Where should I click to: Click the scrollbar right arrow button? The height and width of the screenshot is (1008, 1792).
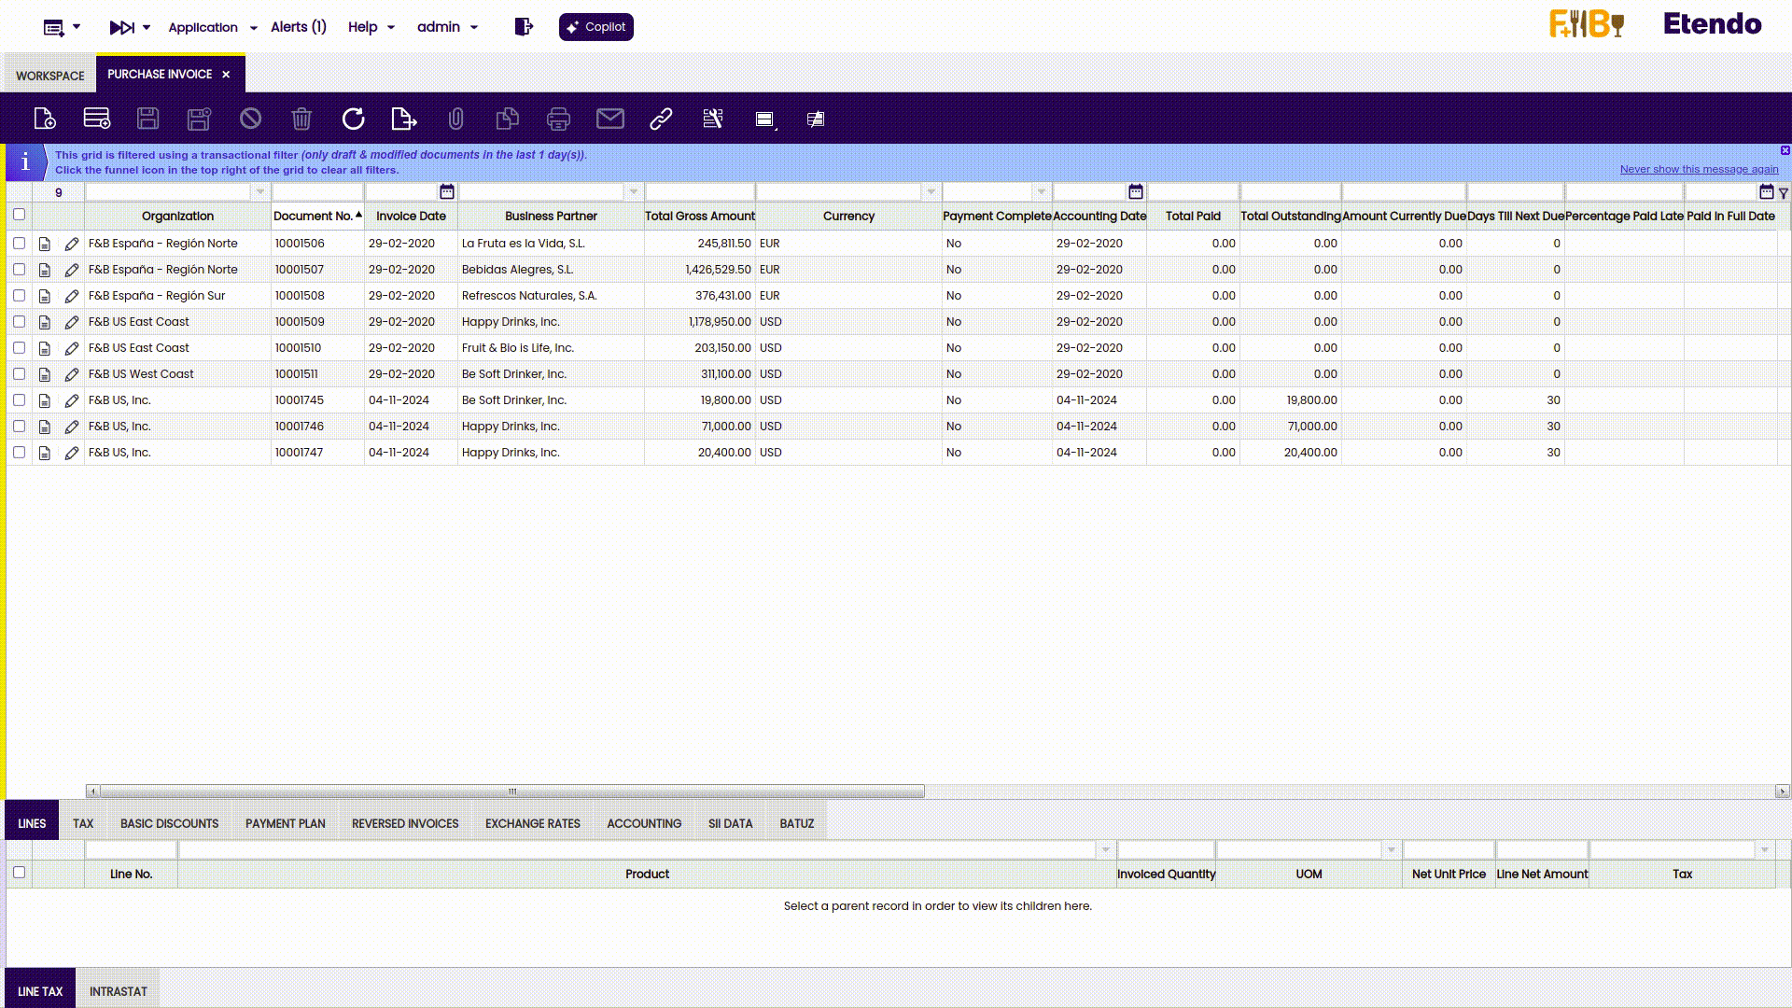coord(1783,791)
